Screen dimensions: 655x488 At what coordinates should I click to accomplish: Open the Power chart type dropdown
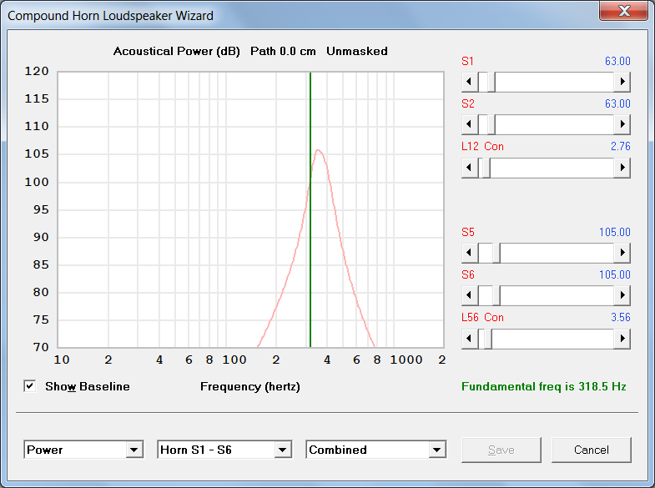tap(134, 450)
